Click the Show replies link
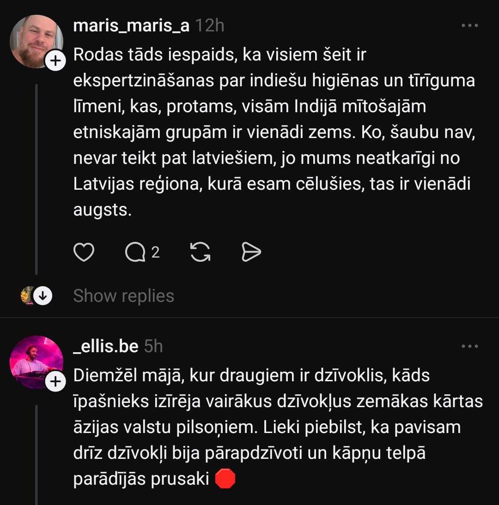 [x=123, y=296]
